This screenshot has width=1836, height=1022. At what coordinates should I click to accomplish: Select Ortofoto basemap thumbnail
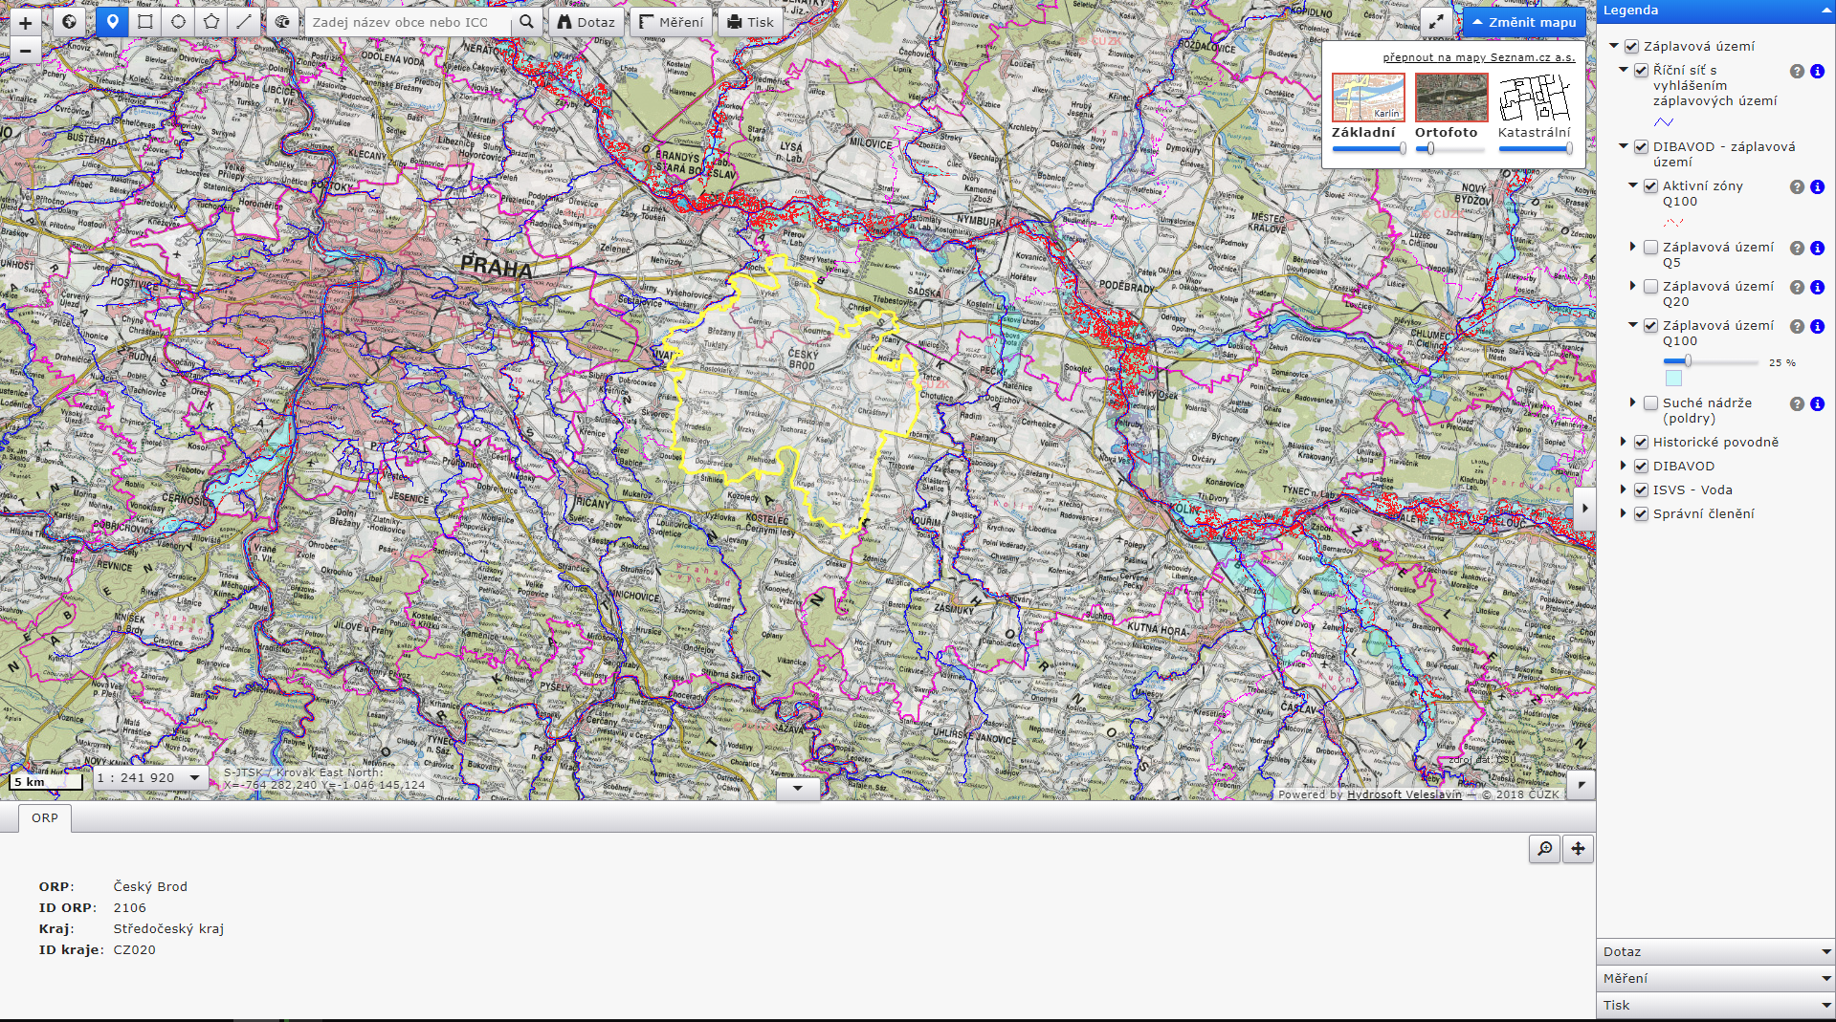1451,98
